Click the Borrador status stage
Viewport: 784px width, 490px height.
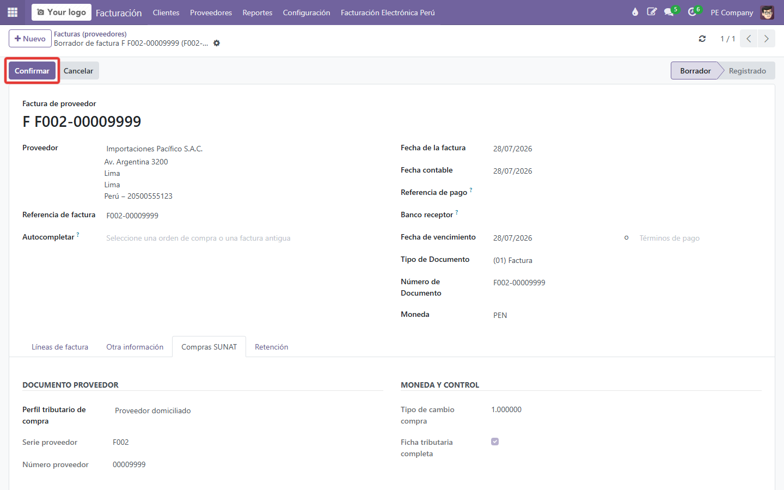tap(695, 71)
